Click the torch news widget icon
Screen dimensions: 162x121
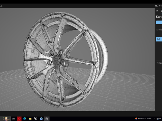[136, 119]
